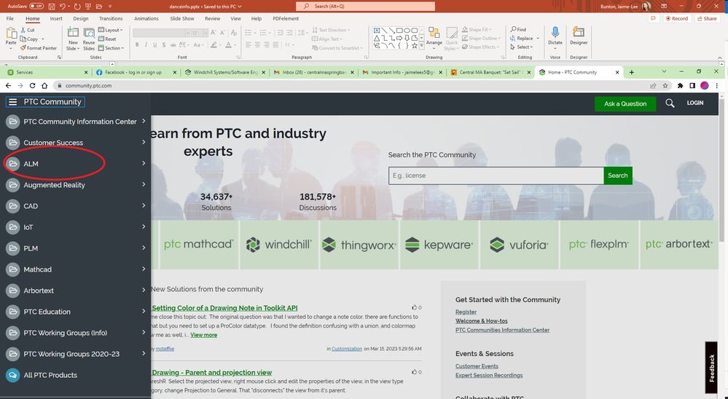Open the PTC Community hamburger menu
This screenshot has height=399, width=728.
pos(12,102)
